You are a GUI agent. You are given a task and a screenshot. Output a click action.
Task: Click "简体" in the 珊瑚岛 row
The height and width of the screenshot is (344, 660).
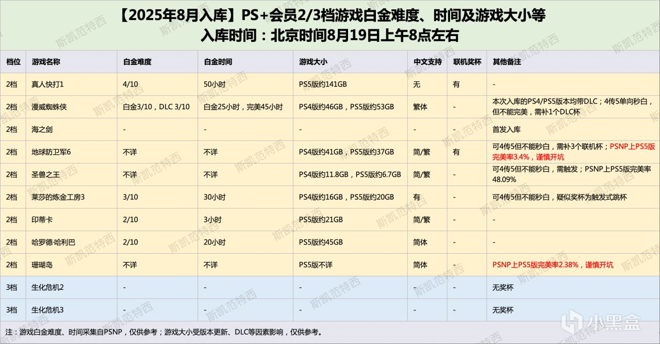tap(420, 265)
